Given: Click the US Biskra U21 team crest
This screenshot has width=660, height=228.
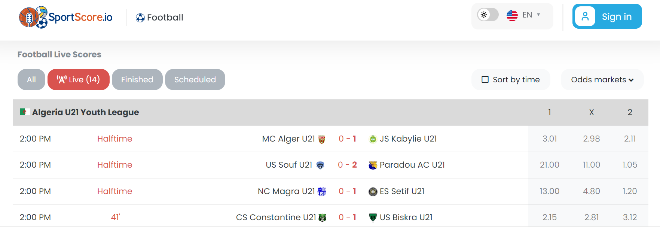Looking at the screenshot, I should (x=373, y=218).
